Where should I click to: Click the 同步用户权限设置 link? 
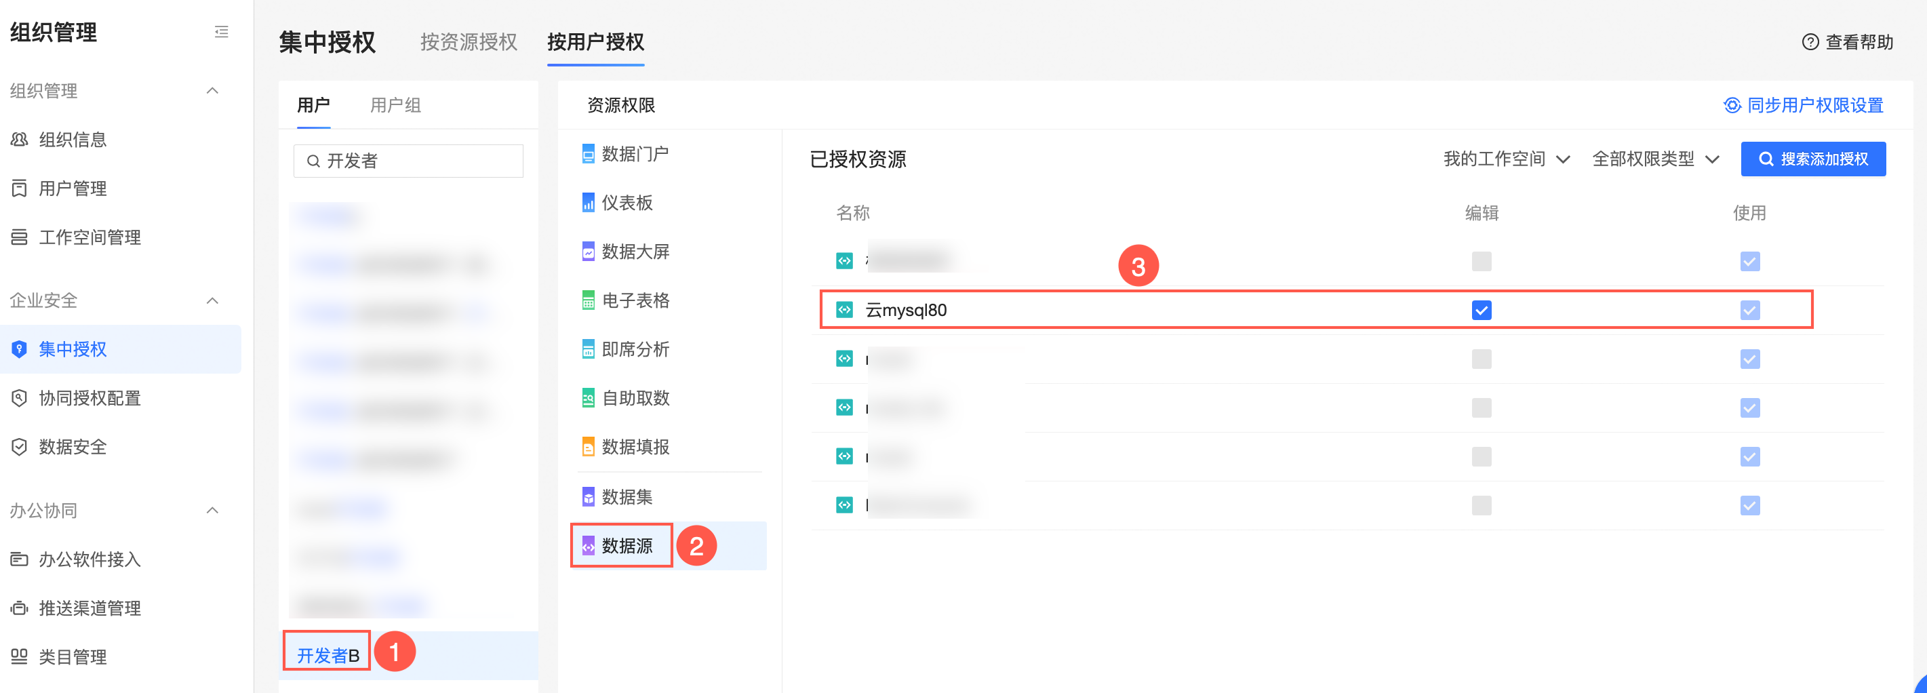tap(1803, 105)
